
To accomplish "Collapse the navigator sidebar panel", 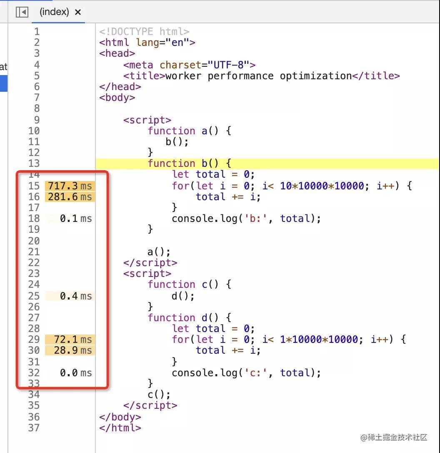I will (x=22, y=12).
